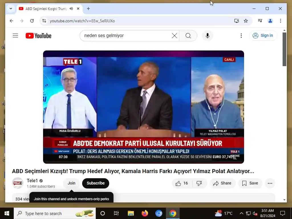
Task: Open the Chrome profile icon
Action: pos(270,21)
